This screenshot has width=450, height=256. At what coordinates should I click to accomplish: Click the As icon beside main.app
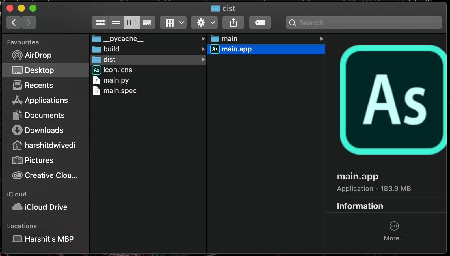(x=215, y=49)
